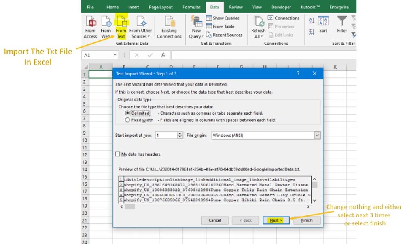Click the Filter funnel icon

tap(342, 21)
